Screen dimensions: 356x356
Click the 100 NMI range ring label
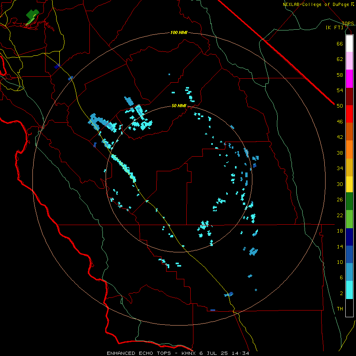pyautogui.click(x=179, y=33)
